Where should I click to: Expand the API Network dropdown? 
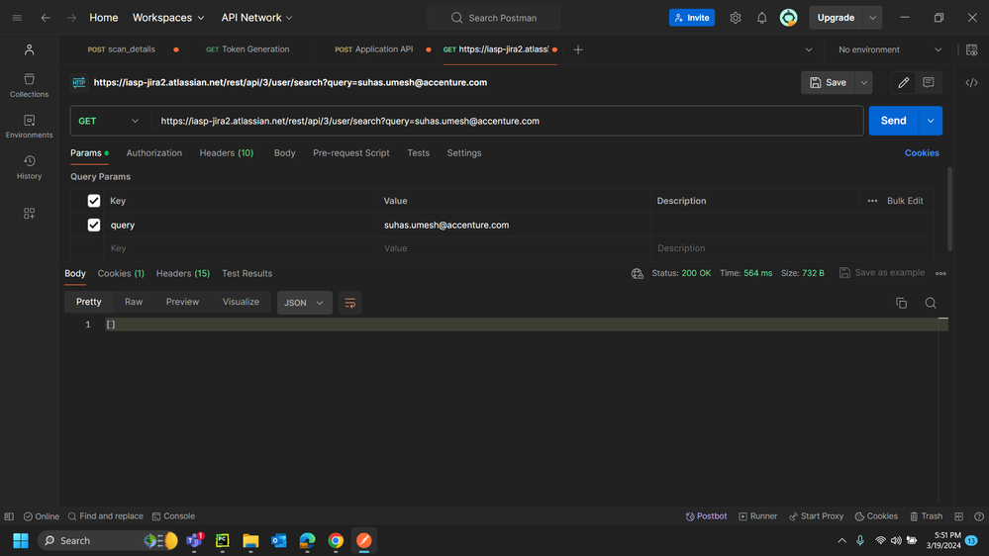pos(256,18)
